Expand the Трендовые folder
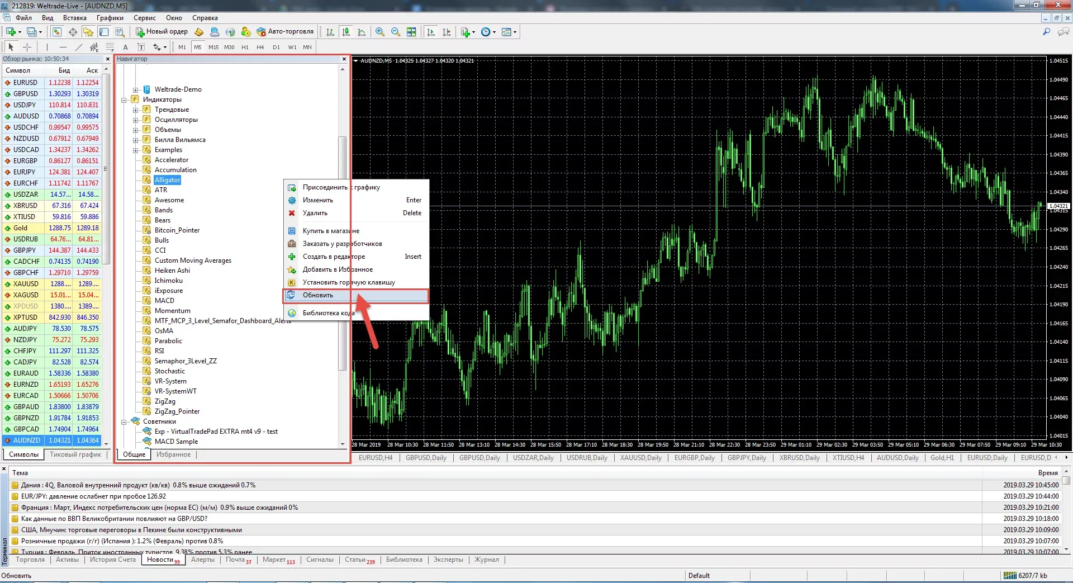Screen dimensions: 1073x583 tap(135, 110)
